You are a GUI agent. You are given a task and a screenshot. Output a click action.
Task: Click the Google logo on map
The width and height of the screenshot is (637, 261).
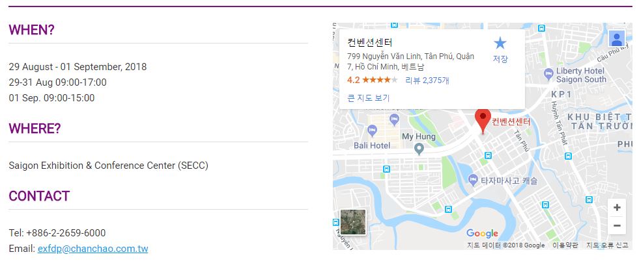(x=482, y=234)
